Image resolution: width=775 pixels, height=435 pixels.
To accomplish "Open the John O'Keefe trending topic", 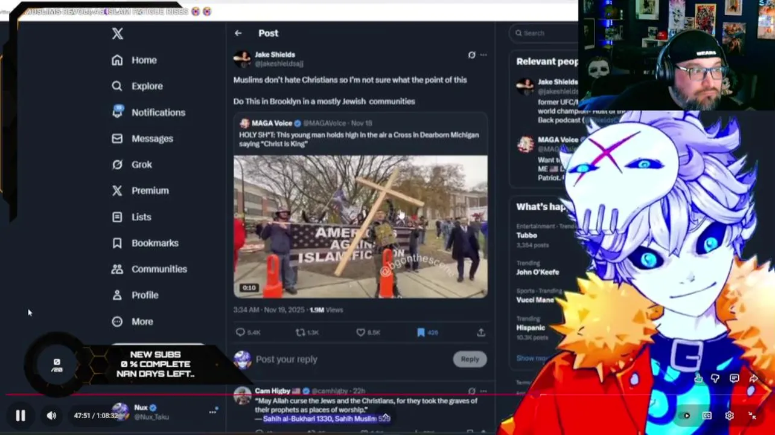I will pos(537,272).
